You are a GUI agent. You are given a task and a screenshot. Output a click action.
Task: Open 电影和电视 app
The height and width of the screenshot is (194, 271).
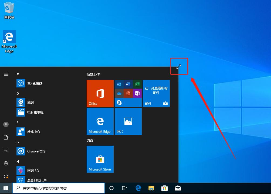[35, 113]
